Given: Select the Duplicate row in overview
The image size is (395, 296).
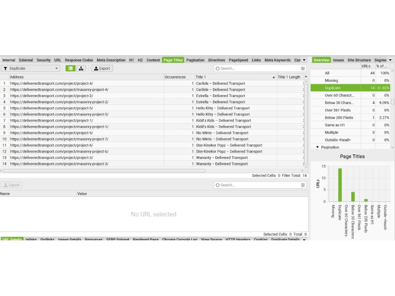Looking at the screenshot, I should (350, 88).
